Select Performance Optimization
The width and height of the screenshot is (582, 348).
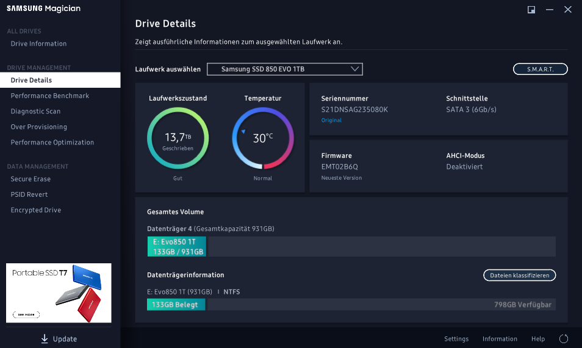coord(52,143)
